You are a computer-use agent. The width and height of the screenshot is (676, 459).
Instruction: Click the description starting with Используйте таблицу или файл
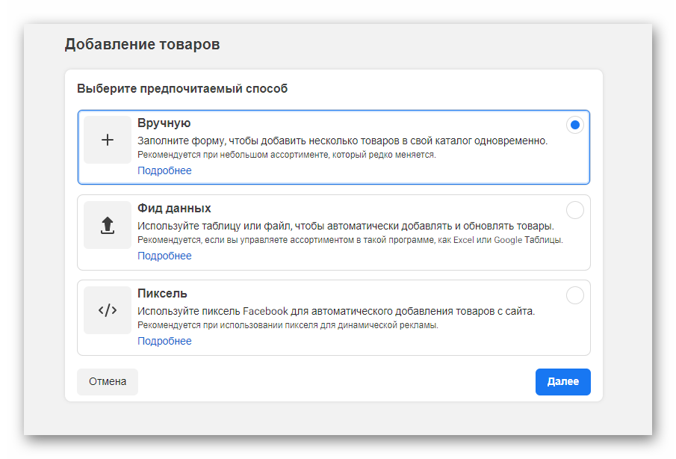(345, 226)
